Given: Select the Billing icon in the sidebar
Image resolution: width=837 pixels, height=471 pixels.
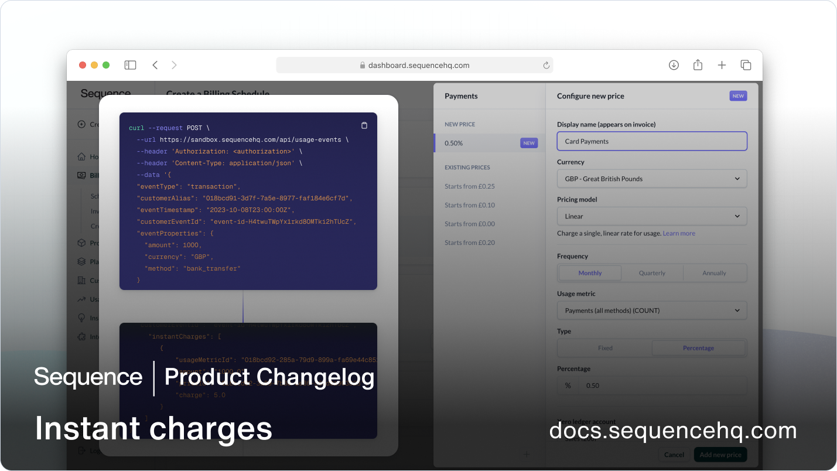Looking at the screenshot, I should (x=81, y=175).
